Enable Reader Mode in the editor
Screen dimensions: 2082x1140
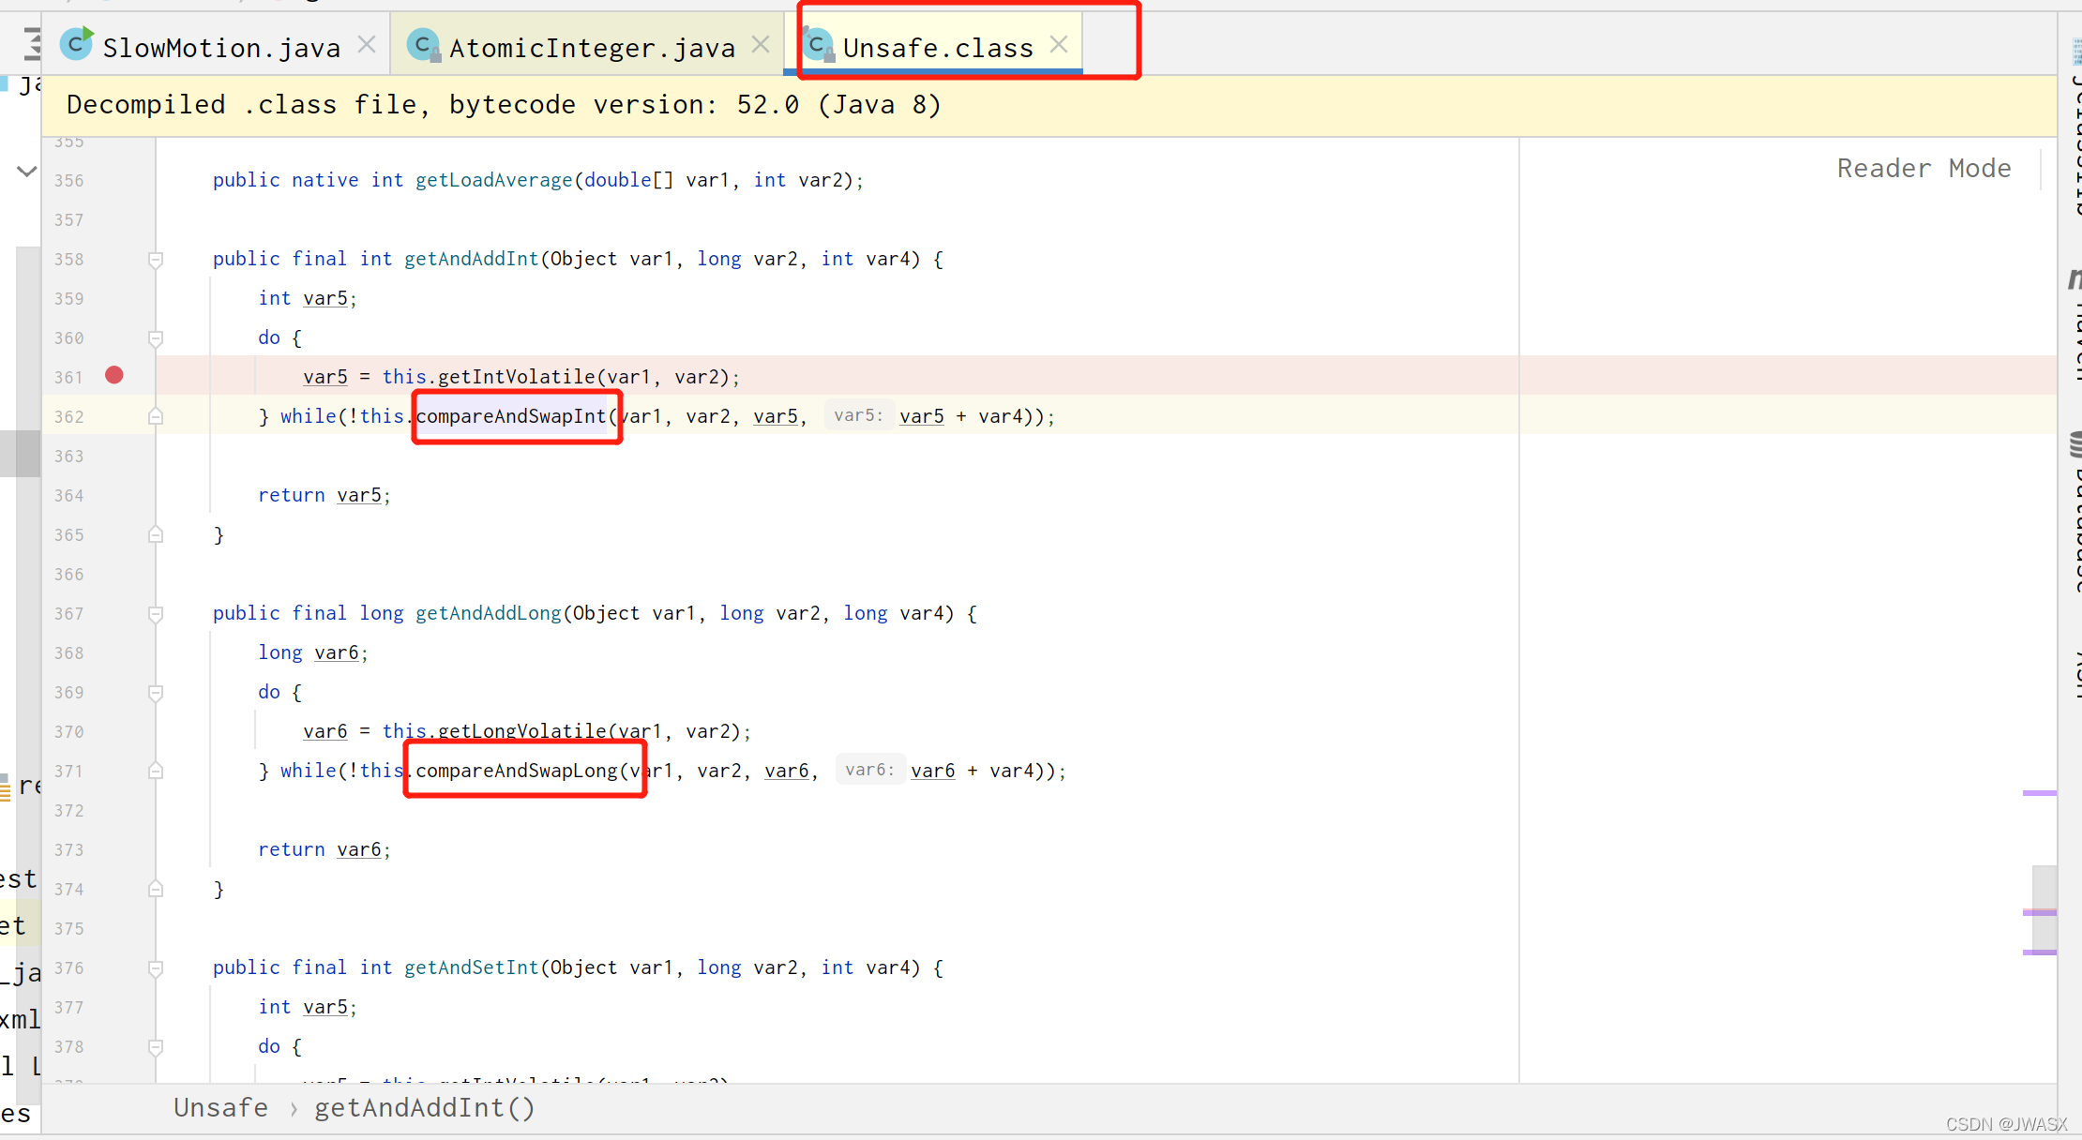click(x=1924, y=168)
